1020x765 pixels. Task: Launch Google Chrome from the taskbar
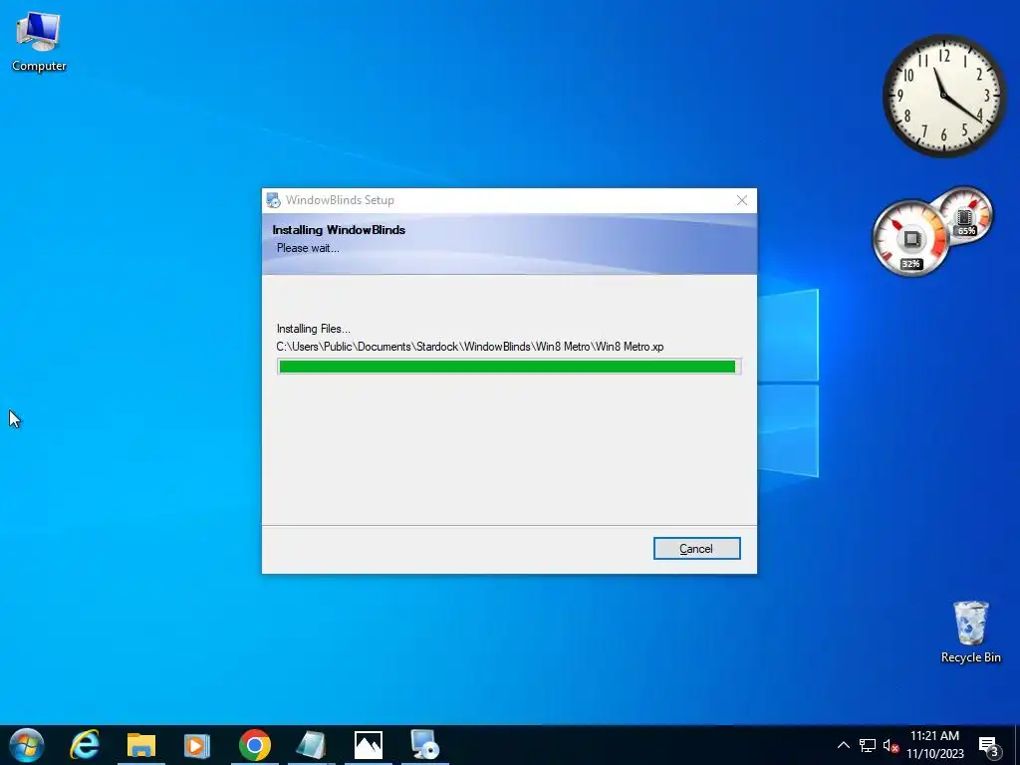254,745
